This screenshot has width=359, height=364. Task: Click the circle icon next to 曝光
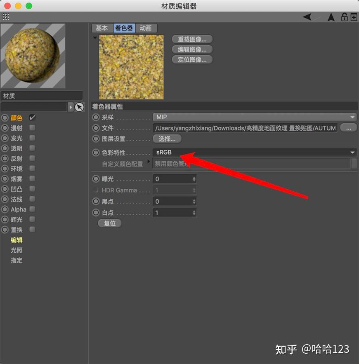pos(95,178)
